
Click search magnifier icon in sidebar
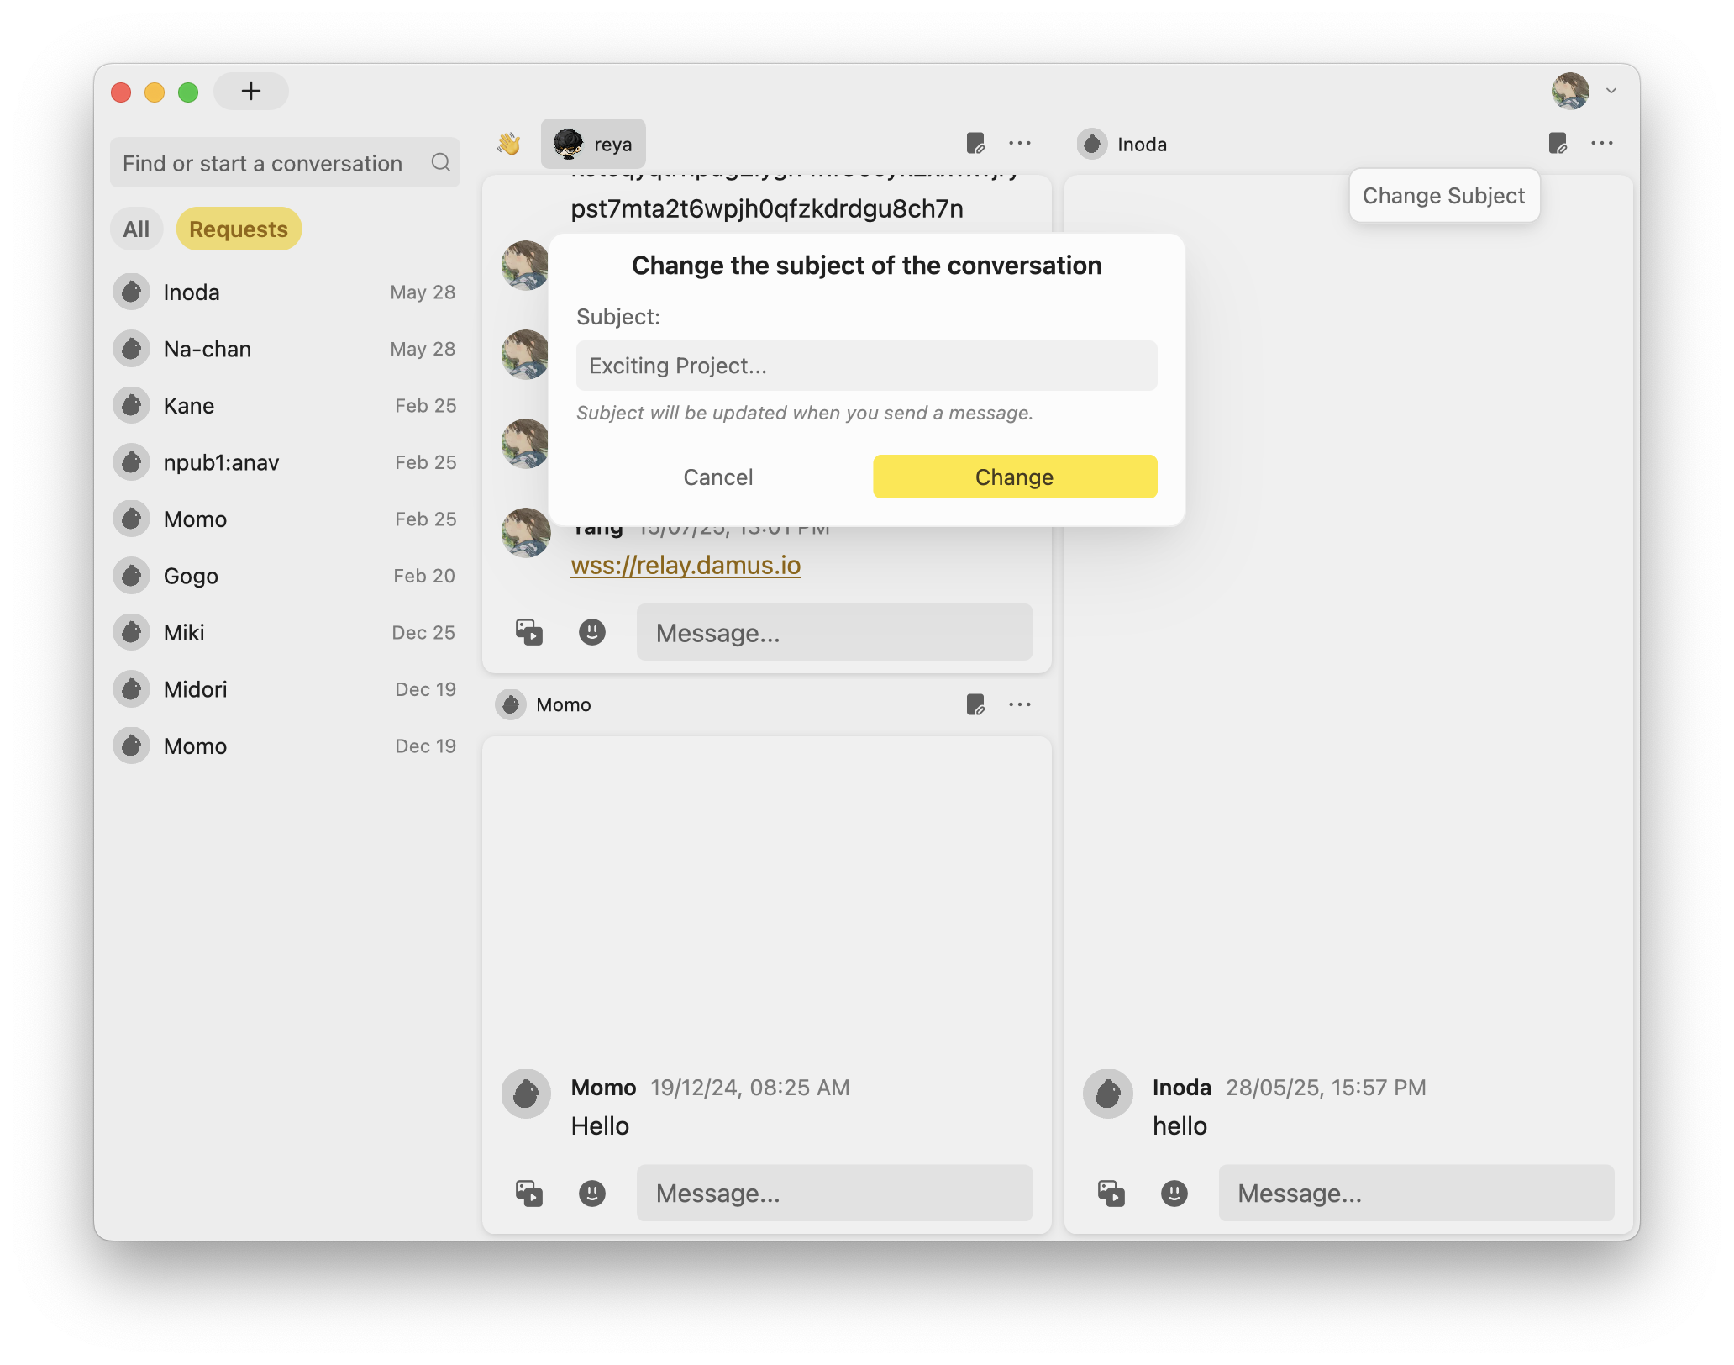(x=441, y=162)
